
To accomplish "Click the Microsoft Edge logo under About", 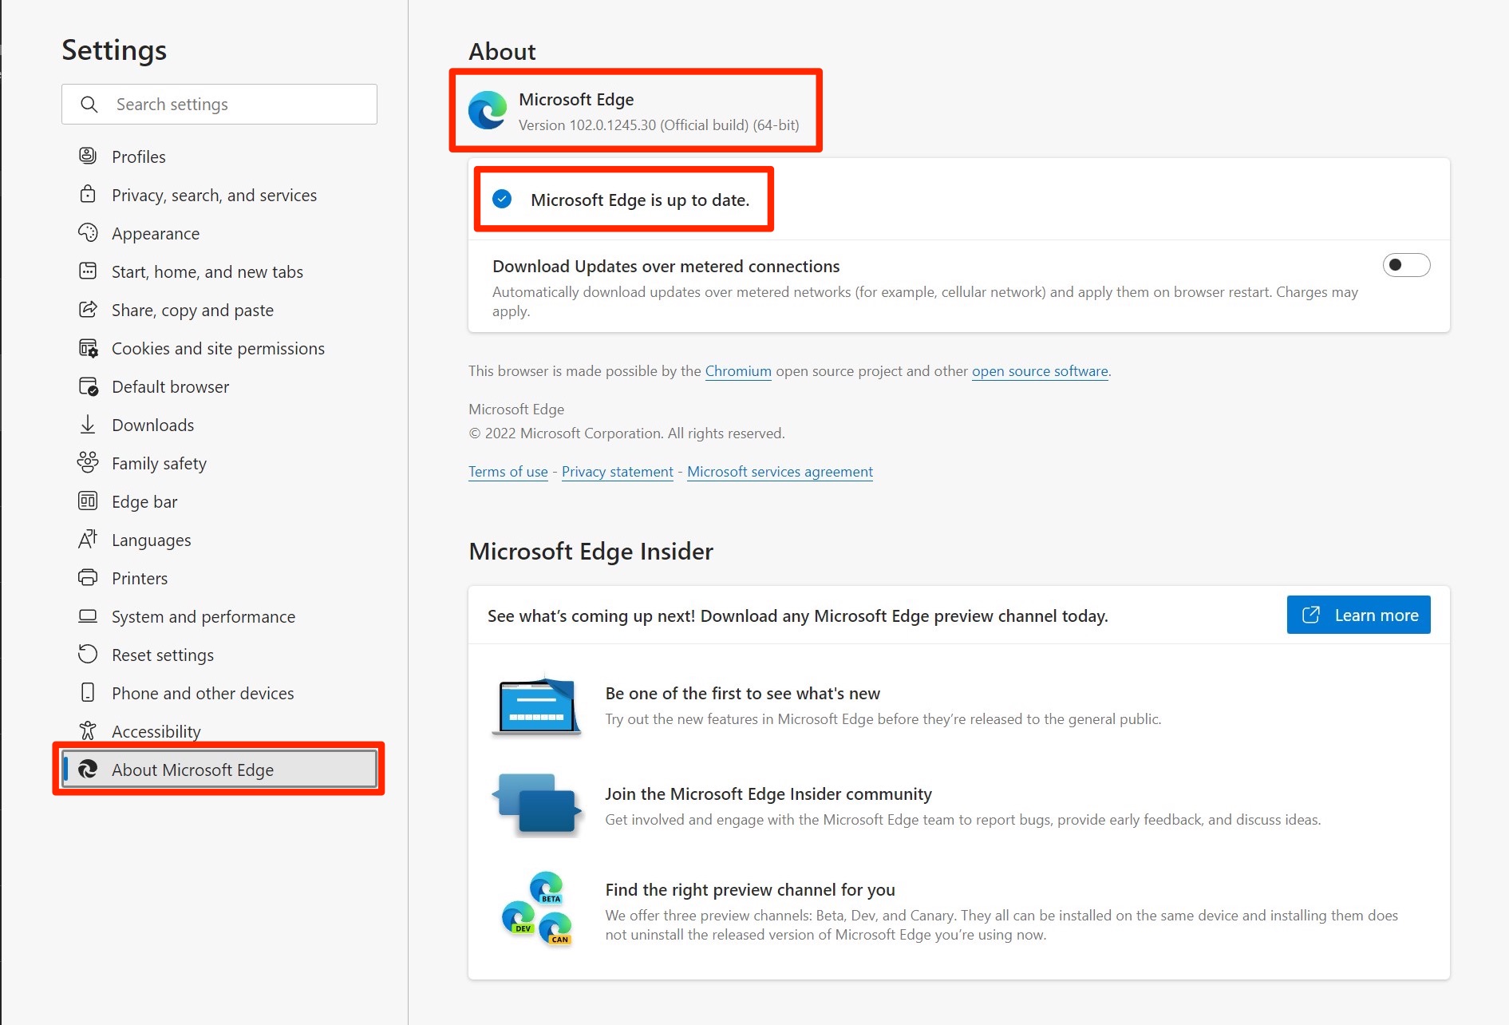I will pos(488,110).
